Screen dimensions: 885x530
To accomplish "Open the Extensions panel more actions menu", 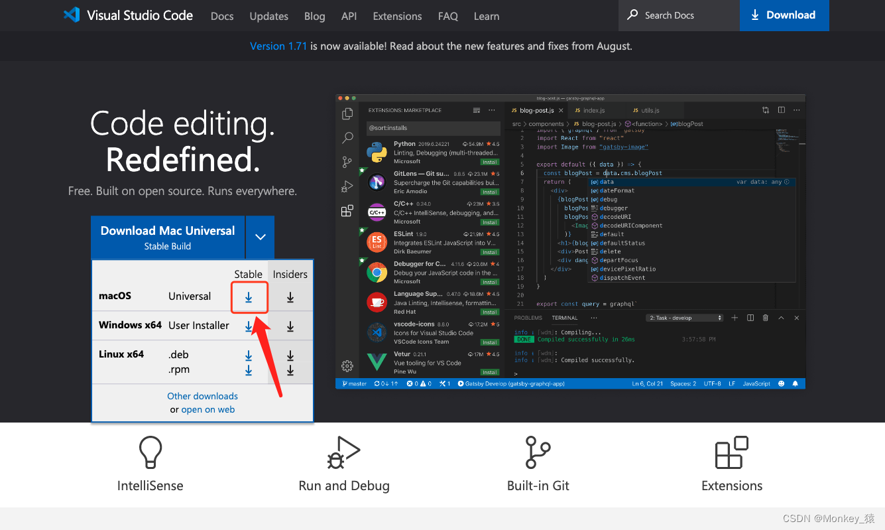I will (491, 110).
